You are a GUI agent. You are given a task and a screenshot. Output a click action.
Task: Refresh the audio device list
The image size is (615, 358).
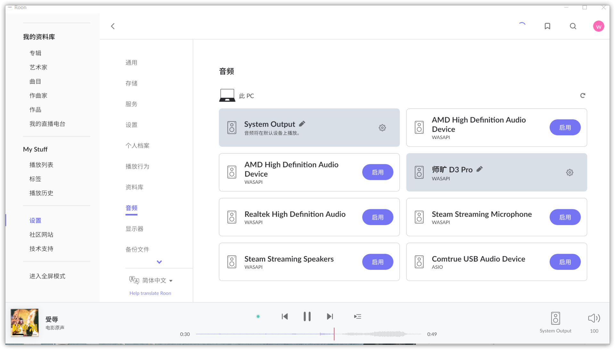click(583, 96)
